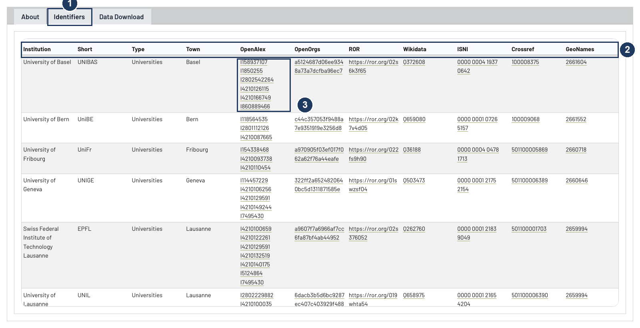The height and width of the screenshot is (328, 640).
Task: Open OpenAlex link I4210140175
Action: click(255, 264)
